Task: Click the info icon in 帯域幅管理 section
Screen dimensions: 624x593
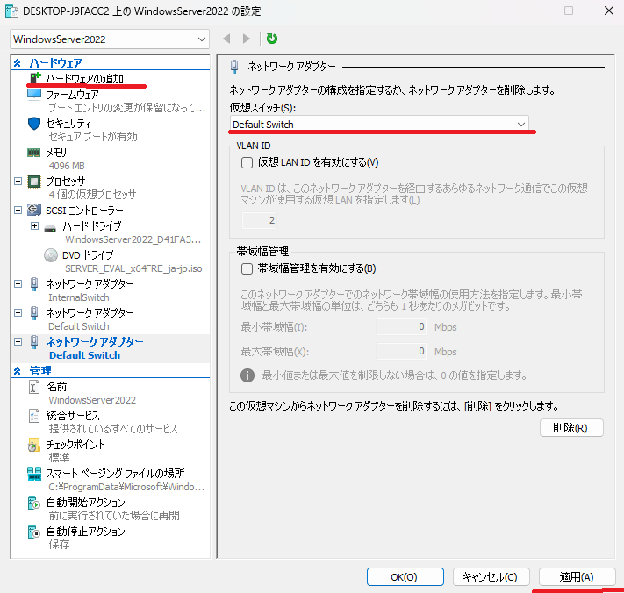Action: tap(247, 375)
